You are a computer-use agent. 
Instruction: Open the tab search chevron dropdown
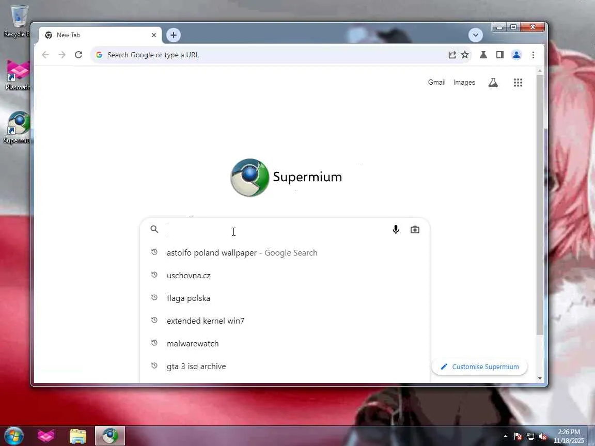point(476,35)
